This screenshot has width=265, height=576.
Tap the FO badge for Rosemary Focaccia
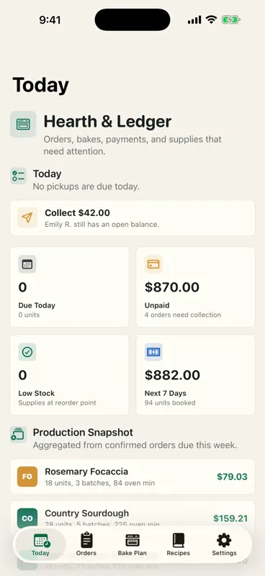27,477
